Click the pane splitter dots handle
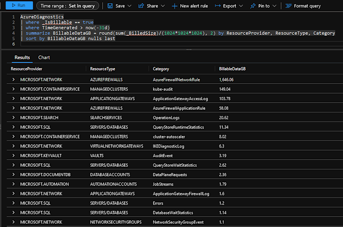343x227 pixels. point(189,49)
